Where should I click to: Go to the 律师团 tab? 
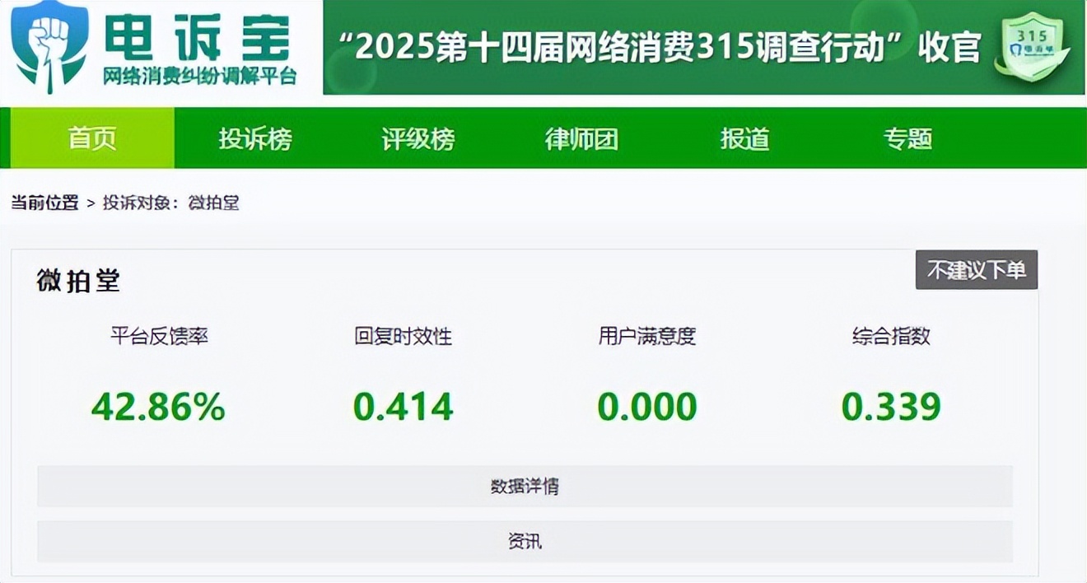click(x=581, y=138)
